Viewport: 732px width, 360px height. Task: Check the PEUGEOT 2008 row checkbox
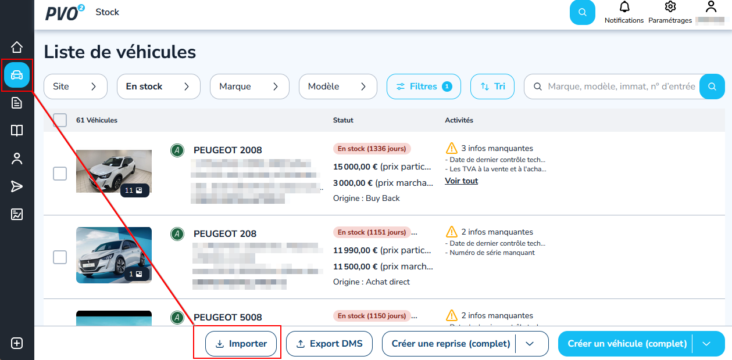[60, 174]
